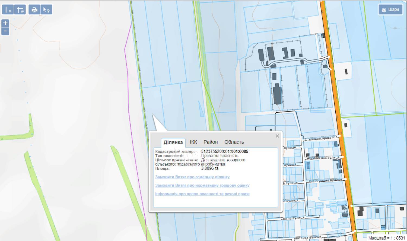Viewport: 407px width, 241px height.
Task: Open the Область tab
Action: (234, 142)
